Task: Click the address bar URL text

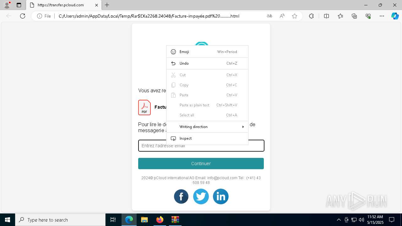Action: (149, 16)
